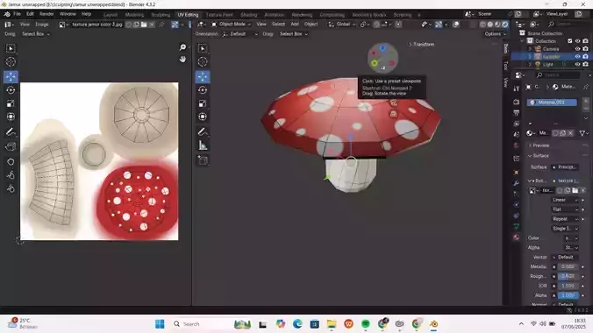
Task: Hide the Camera object in viewport
Action: (577, 49)
